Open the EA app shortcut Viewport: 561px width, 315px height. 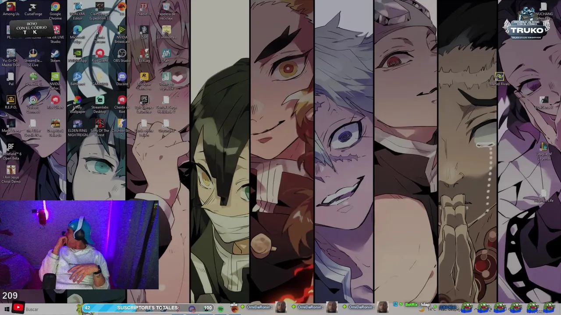(122, 9)
